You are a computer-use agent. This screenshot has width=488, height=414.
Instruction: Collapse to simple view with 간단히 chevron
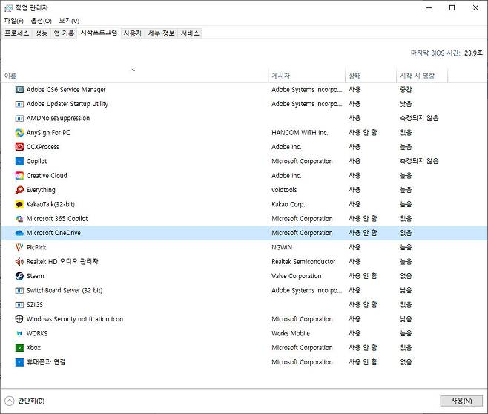10,401
